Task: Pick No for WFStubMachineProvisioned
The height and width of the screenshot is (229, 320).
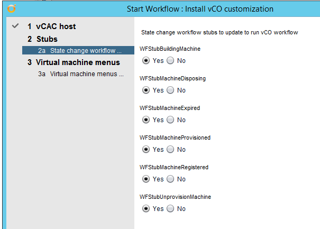Action: pyautogui.click(x=170, y=149)
